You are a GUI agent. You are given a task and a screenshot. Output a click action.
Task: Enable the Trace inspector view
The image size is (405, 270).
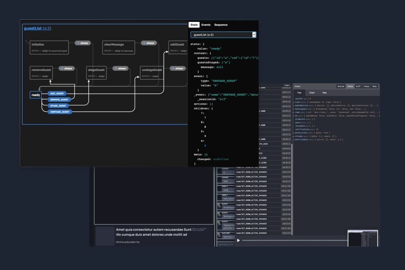366,86
